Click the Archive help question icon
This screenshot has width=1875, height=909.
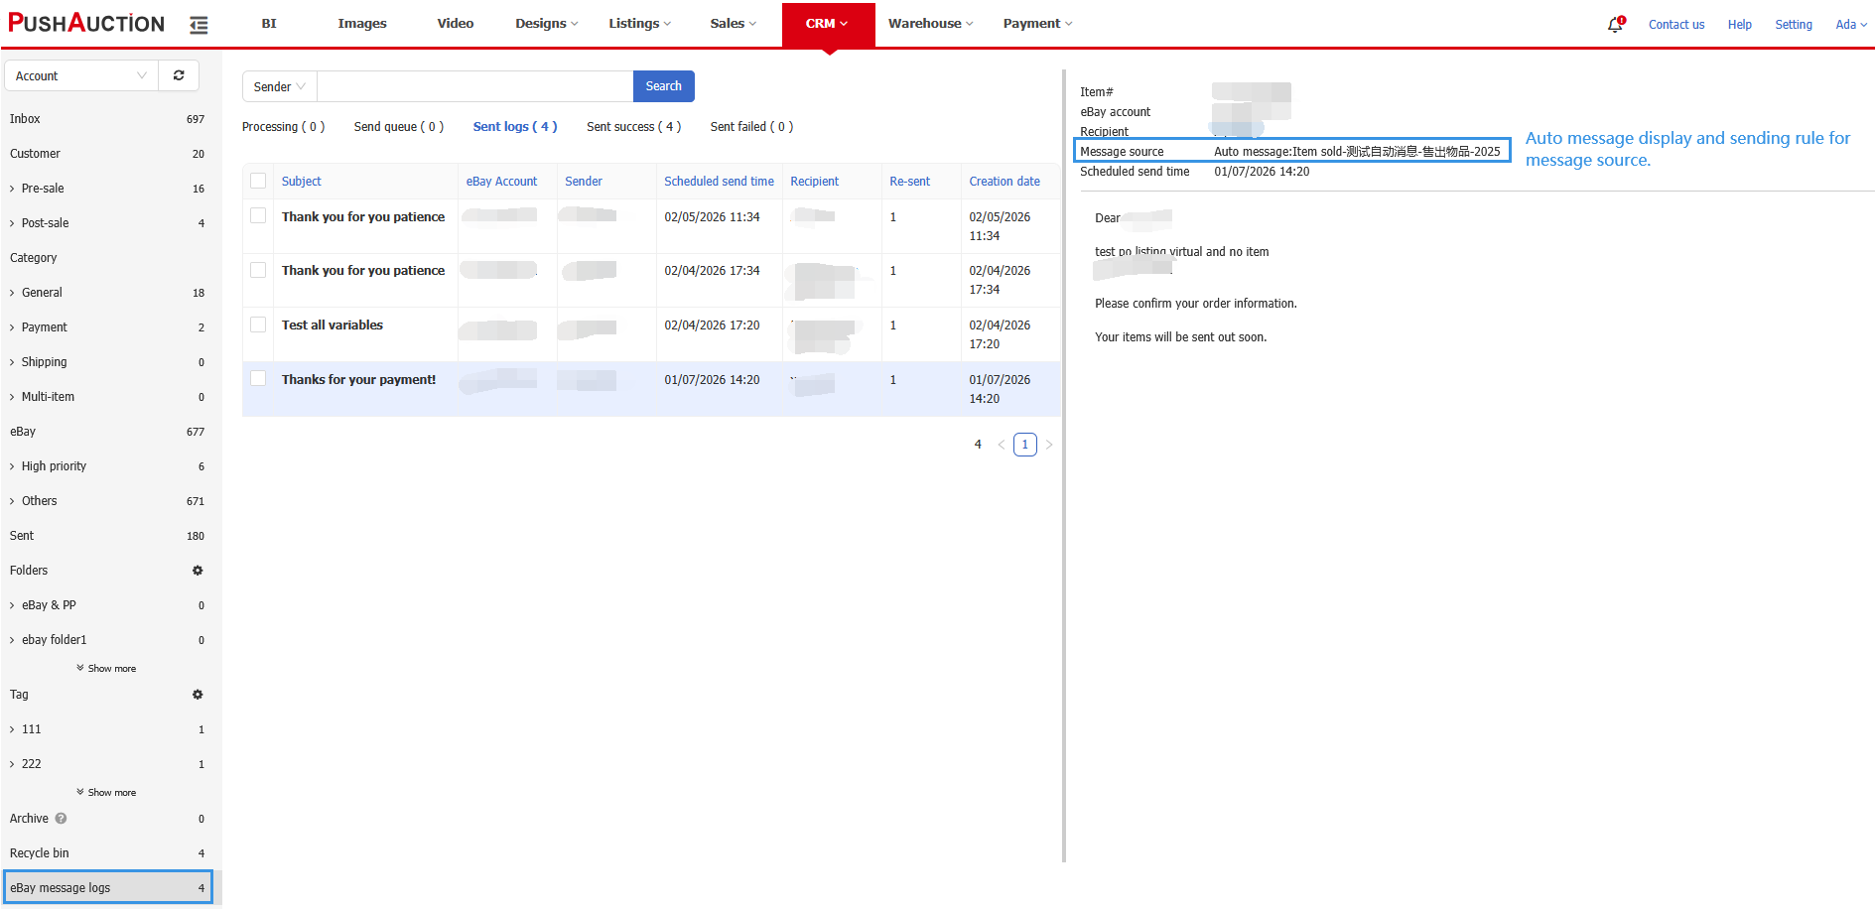pos(62,819)
